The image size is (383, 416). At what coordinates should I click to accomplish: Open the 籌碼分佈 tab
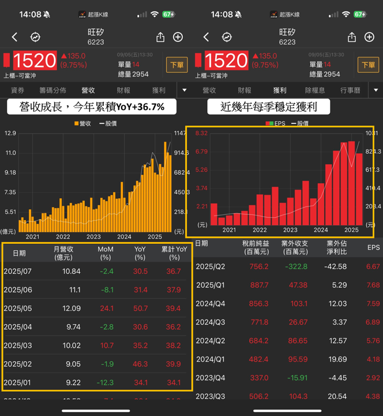click(52, 91)
